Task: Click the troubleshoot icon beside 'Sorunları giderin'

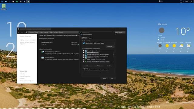Action: pyautogui.click(x=42, y=58)
